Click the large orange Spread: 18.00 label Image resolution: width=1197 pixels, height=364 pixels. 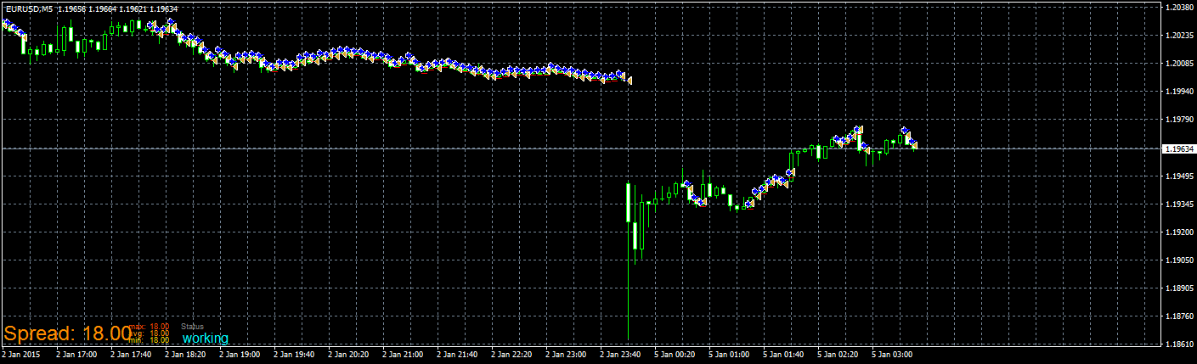[x=68, y=333]
